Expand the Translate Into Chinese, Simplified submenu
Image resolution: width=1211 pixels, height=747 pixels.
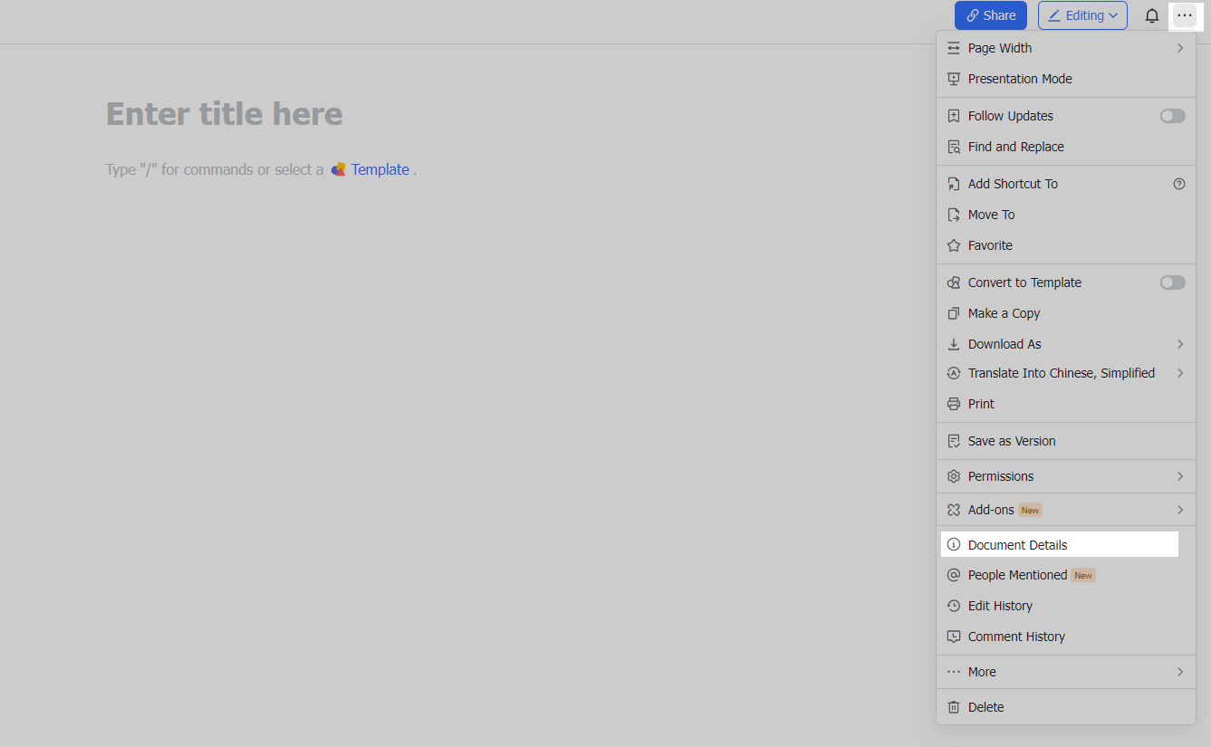(1179, 373)
